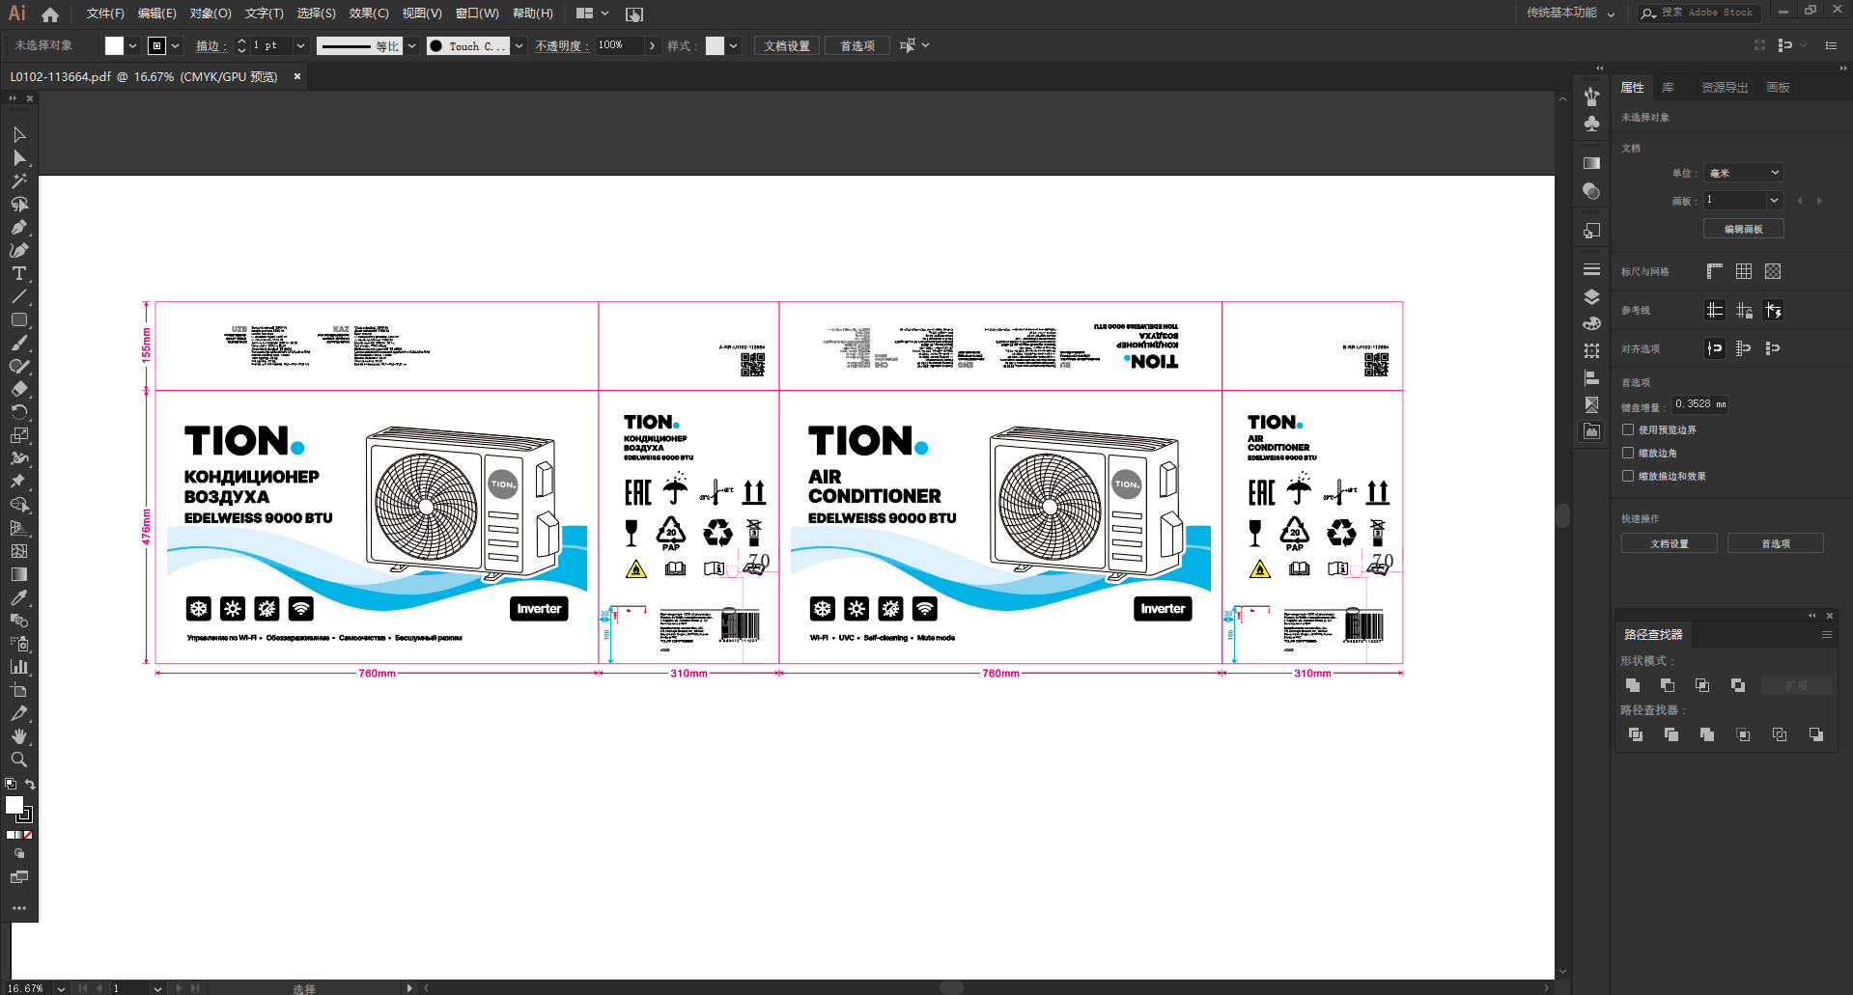Viewport: 1853px width, 995px height.
Task: Open the Touch Calligraphic brush dropdown
Action: [519, 45]
